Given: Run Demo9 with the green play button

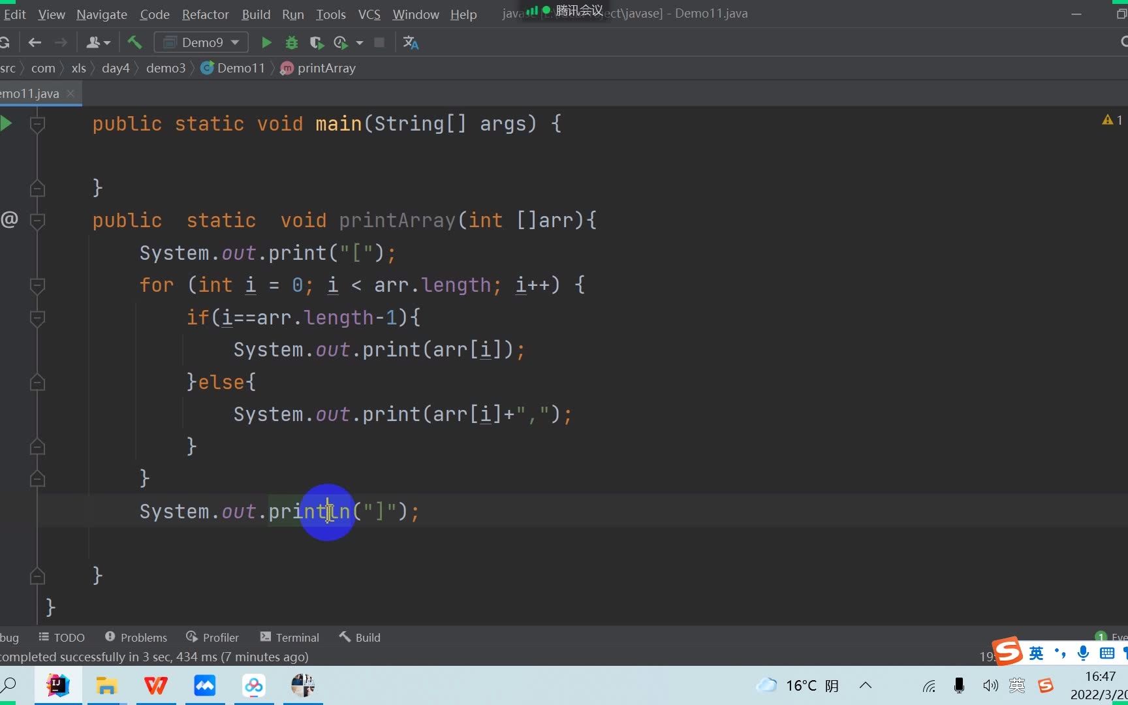Looking at the screenshot, I should pyautogui.click(x=266, y=42).
